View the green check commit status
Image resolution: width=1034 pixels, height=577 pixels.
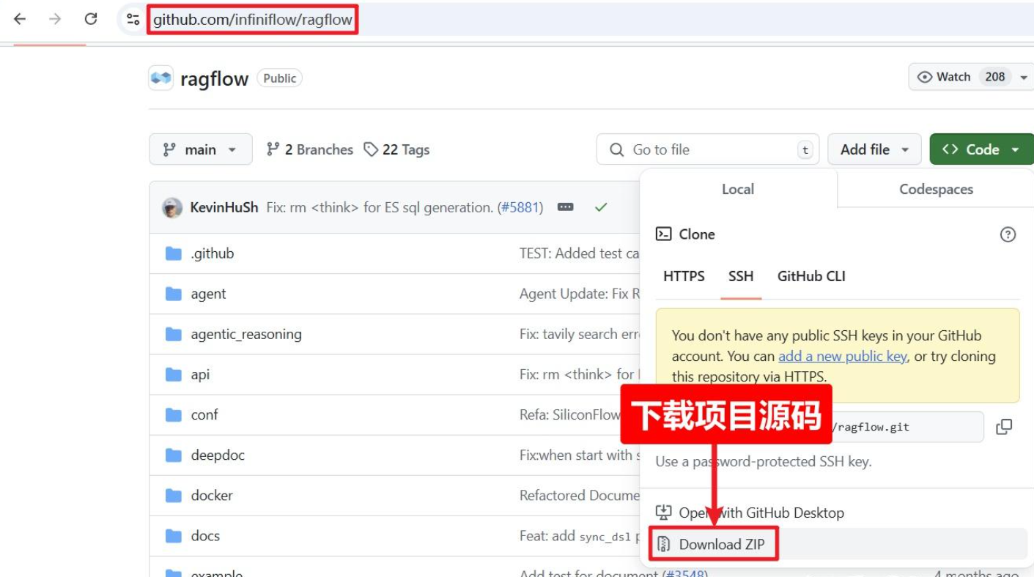coord(601,207)
